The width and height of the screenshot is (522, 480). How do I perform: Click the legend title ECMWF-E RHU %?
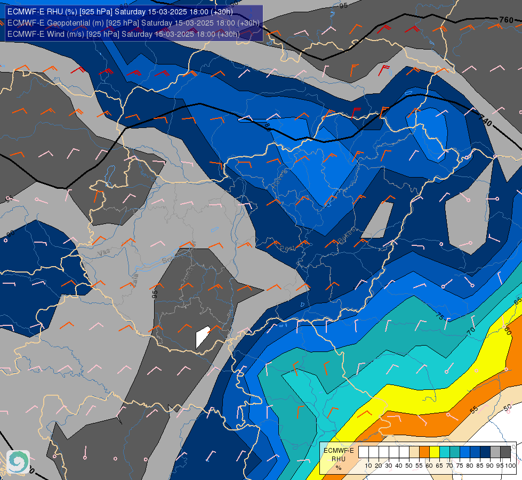pyautogui.click(x=339, y=459)
